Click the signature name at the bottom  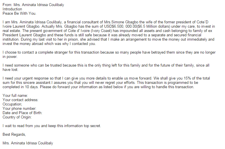[x=28, y=143]
